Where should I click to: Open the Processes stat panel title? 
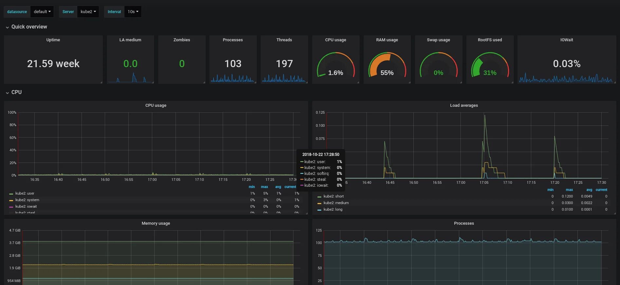tap(233, 40)
